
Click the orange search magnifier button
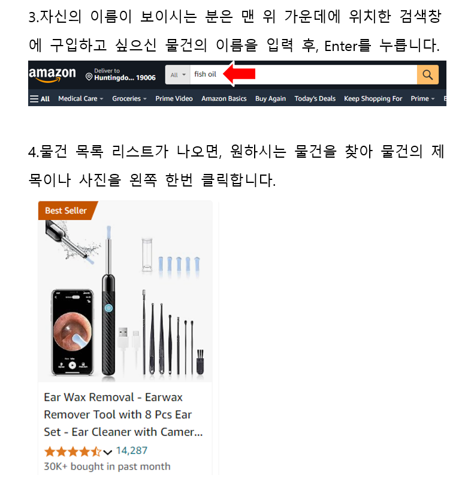coord(428,75)
